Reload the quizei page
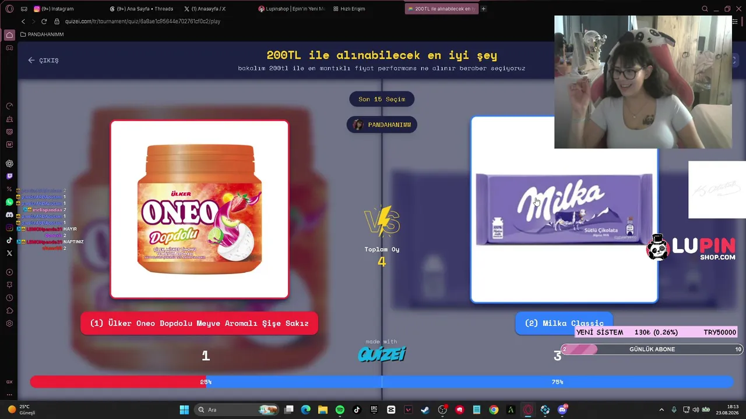The image size is (746, 419). [x=44, y=22]
